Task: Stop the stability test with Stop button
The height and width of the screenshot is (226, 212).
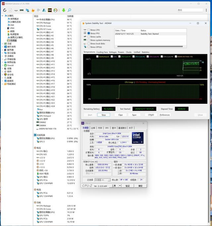Action: click(x=104, y=115)
